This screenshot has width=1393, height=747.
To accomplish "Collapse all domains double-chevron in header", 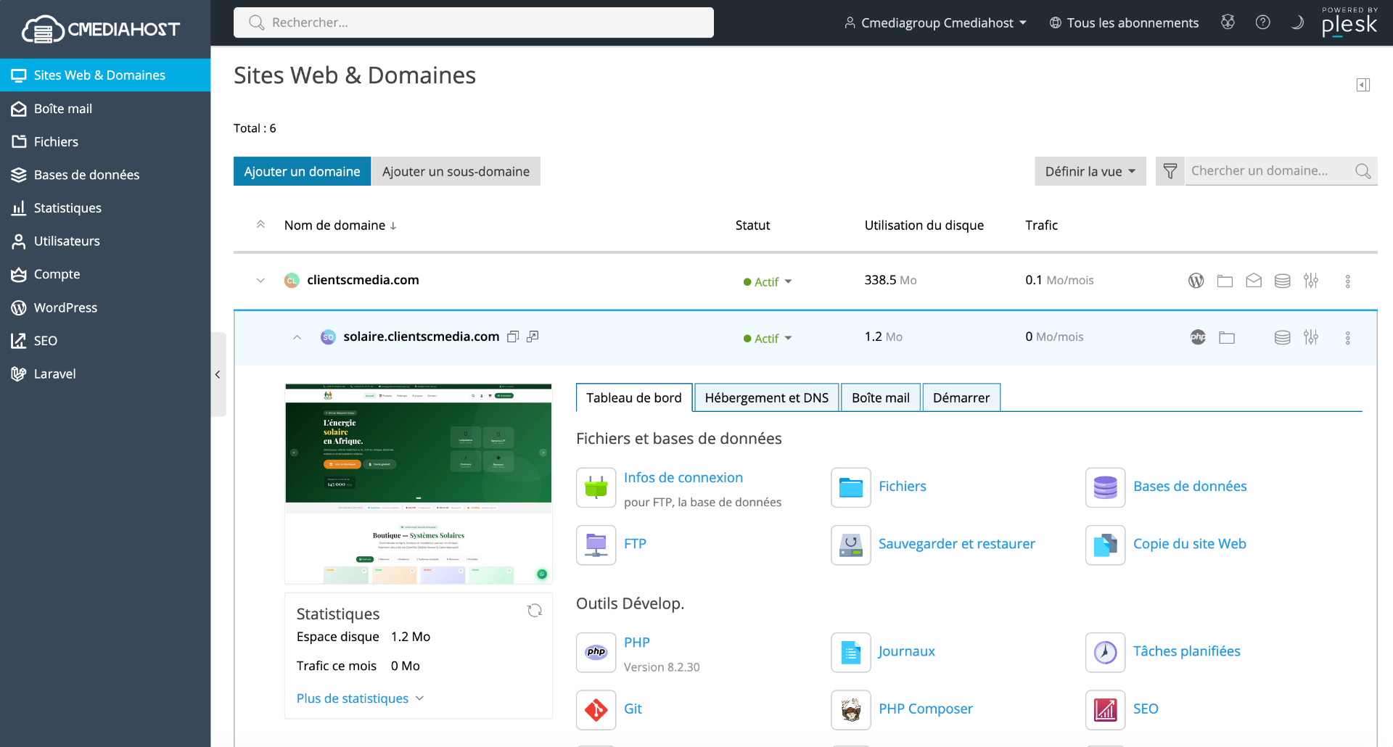I will point(260,225).
